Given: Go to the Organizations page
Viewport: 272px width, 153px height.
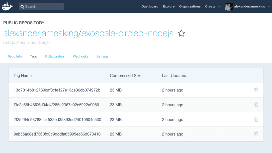Looking at the screenshot, I should [190, 6].
